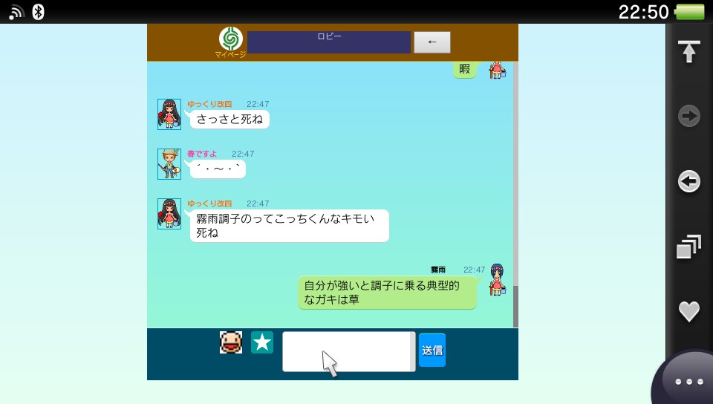Focus the chat message input field
Screen dimensions: 713x404
click(348, 351)
